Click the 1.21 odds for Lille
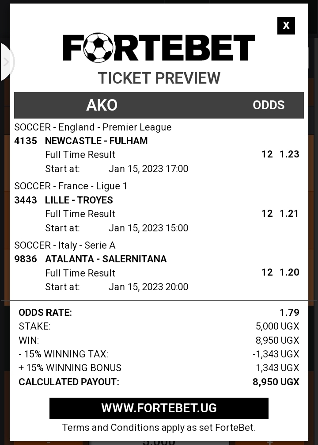The image size is (318, 445). click(289, 213)
